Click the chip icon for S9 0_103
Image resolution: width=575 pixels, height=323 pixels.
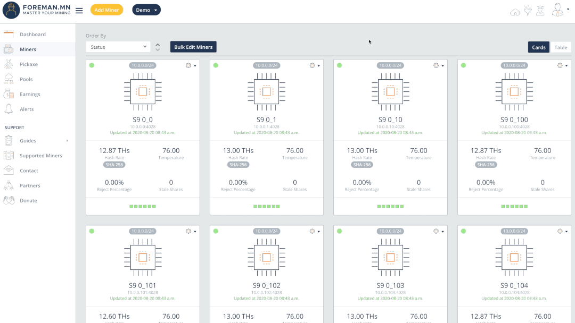tap(391, 258)
